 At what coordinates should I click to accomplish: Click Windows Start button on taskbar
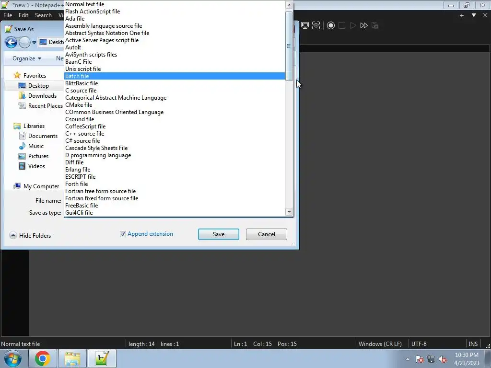click(x=12, y=358)
